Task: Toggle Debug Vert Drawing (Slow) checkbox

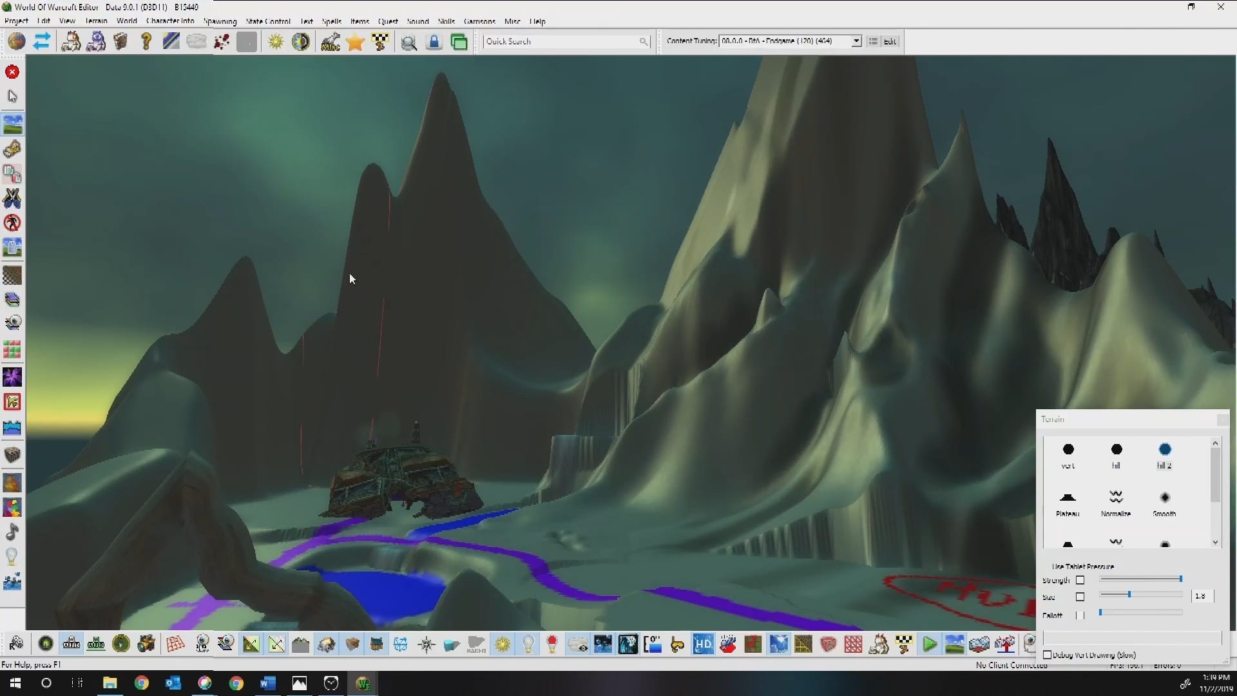Action: (x=1048, y=655)
